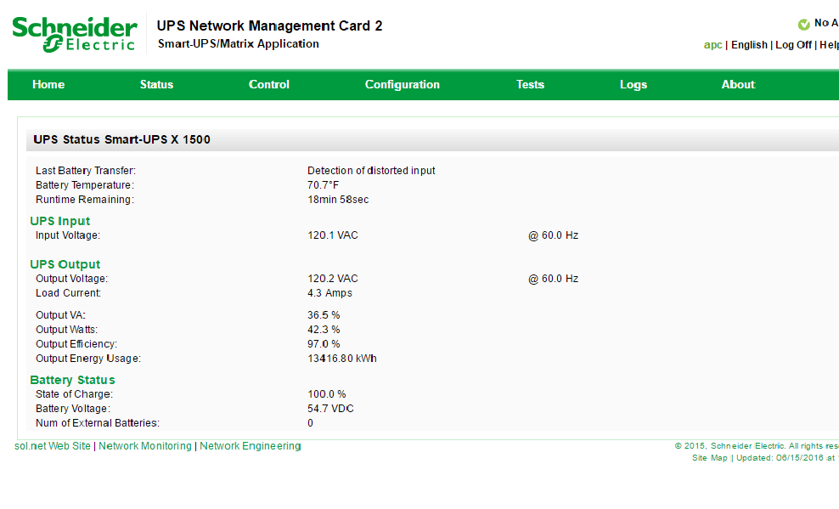Screen dimensions: 839x509
Task: Click the 100.0 % charge value
Action: pos(326,394)
